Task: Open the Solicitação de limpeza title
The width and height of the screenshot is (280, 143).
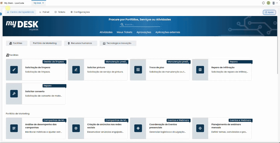Action: pos(38,67)
